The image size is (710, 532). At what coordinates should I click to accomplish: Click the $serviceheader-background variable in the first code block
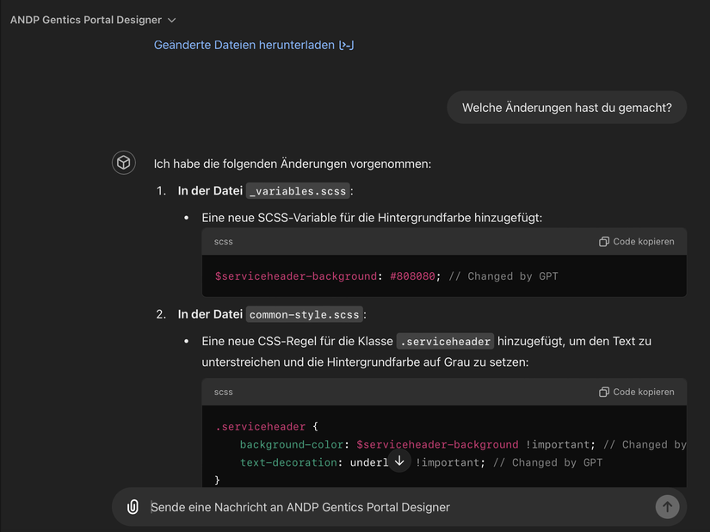[x=295, y=276]
